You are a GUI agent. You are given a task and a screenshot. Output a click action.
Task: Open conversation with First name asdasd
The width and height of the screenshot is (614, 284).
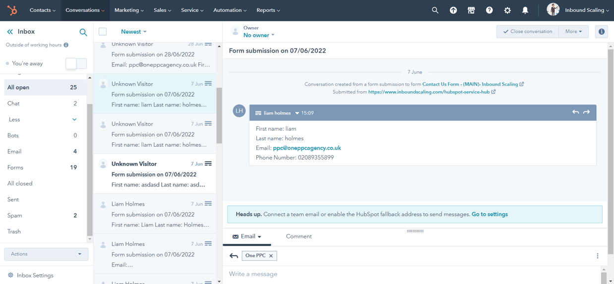coord(155,173)
